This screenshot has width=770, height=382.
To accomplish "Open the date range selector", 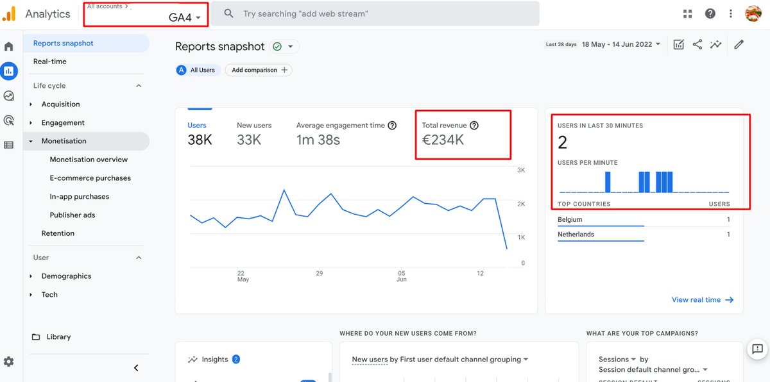I will pyautogui.click(x=621, y=44).
